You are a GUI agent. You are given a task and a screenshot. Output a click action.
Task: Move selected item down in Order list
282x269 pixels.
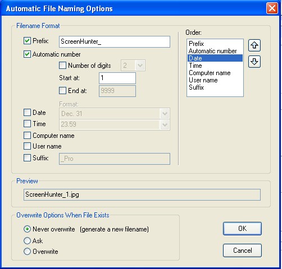tap(254, 62)
